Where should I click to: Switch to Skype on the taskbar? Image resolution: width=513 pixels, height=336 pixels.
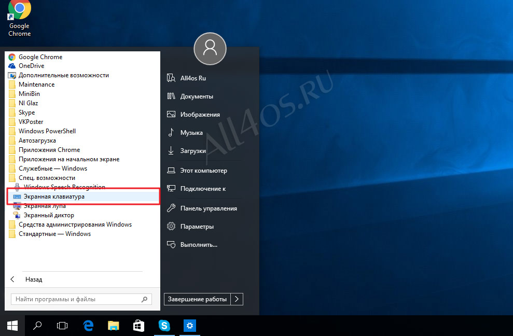pyautogui.click(x=164, y=326)
